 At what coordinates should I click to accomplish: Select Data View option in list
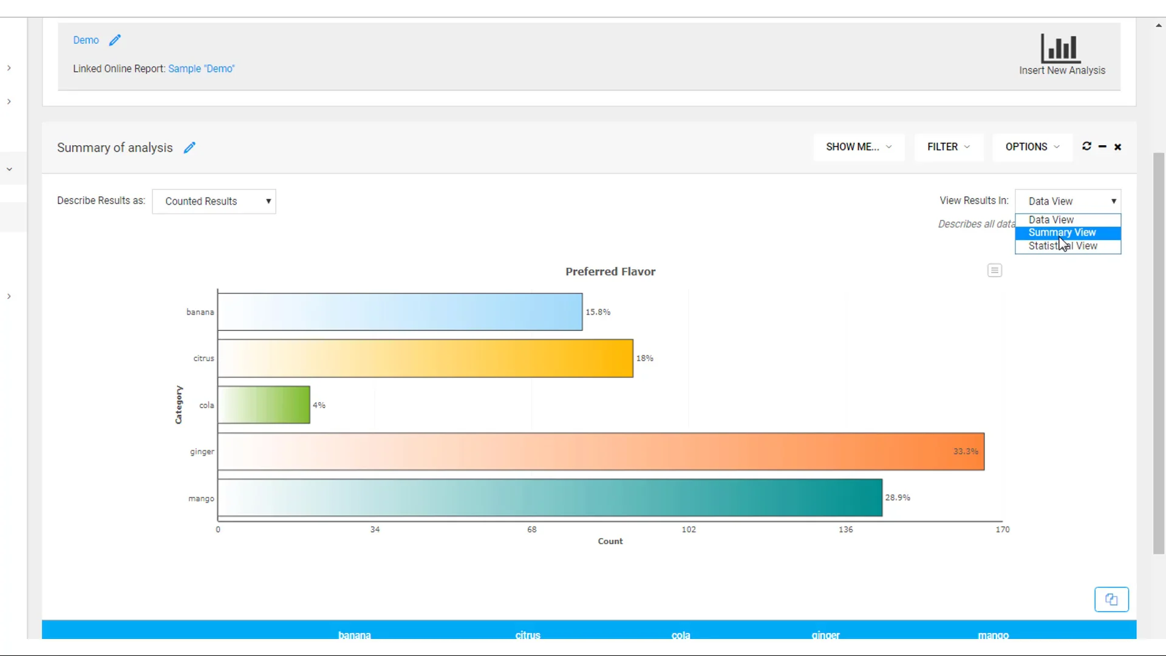(1068, 220)
